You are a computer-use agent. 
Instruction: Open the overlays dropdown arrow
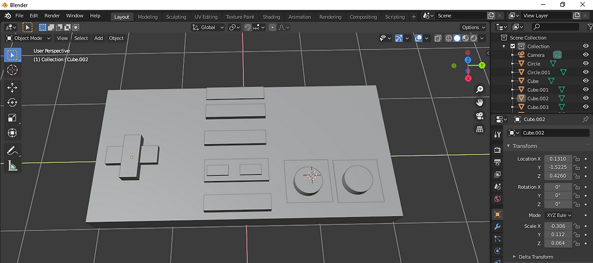[427, 38]
